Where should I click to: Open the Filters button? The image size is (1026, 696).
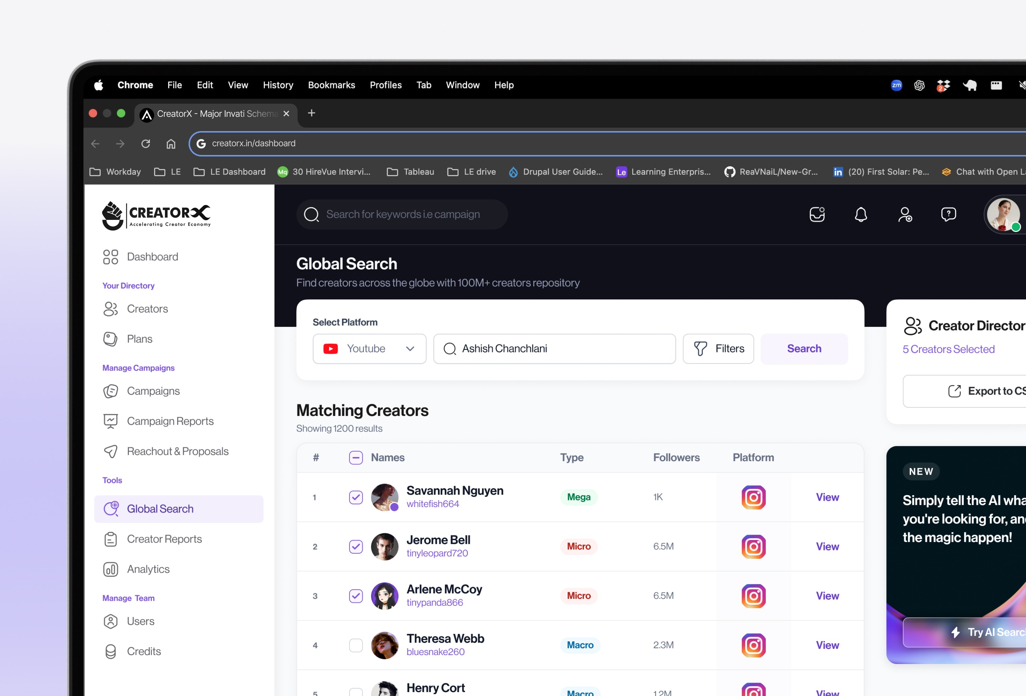[718, 349]
